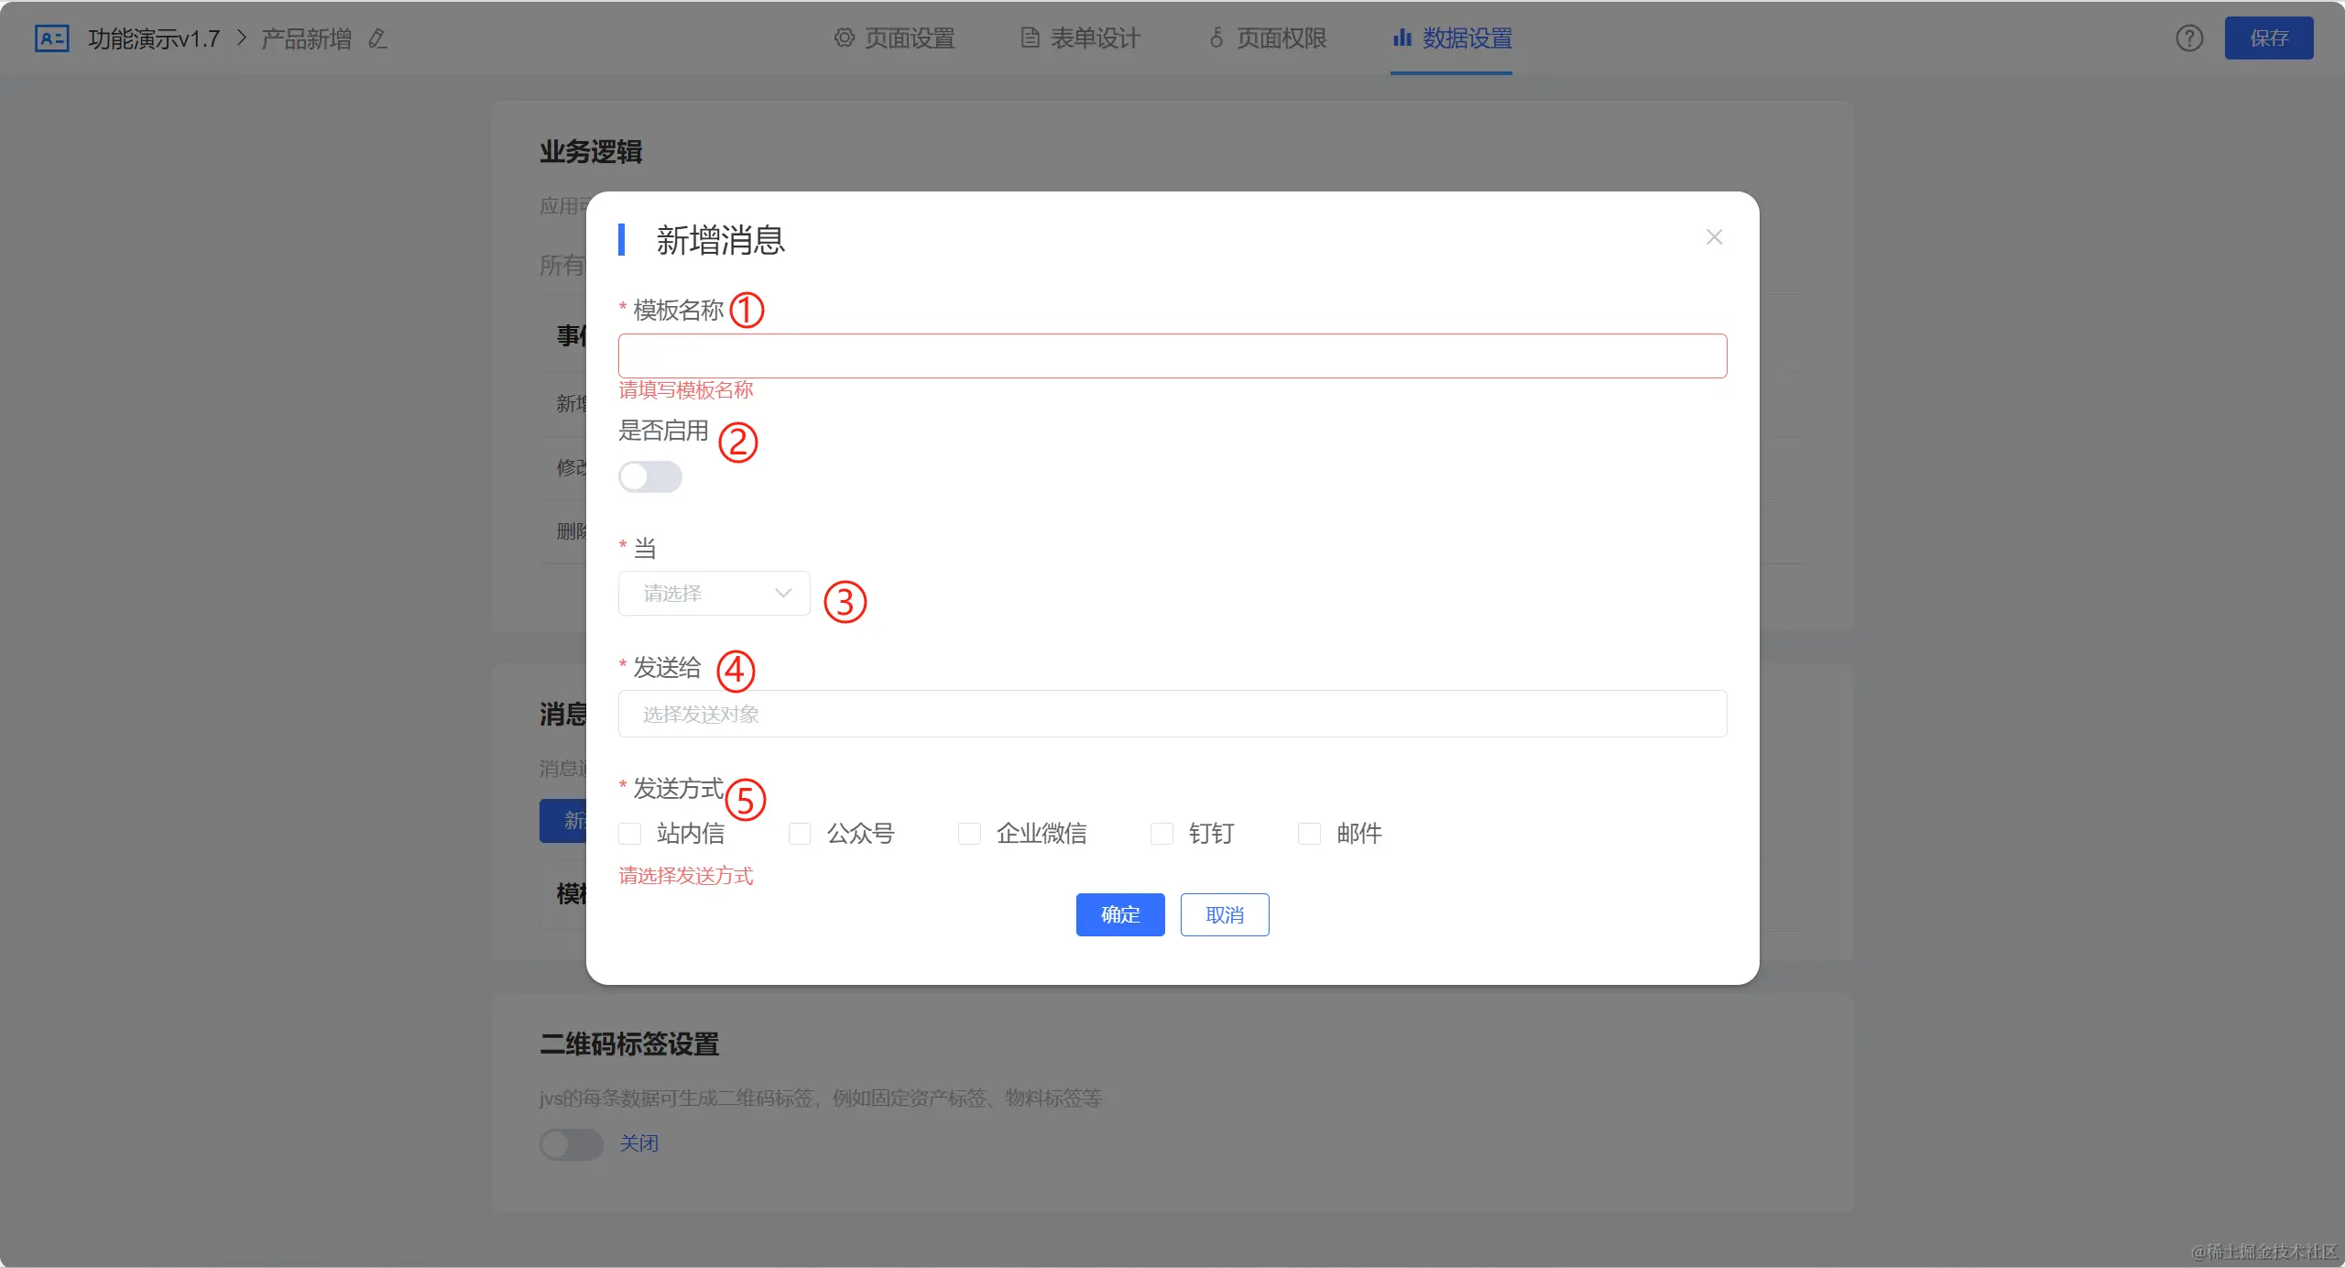Click the help question mark icon
The width and height of the screenshot is (2345, 1268).
pyautogui.click(x=2189, y=38)
